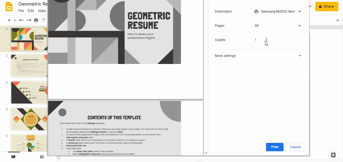This screenshot has height=162, width=343.
Task: Switch to filmstrip view of slides
Action: click(x=13, y=156)
